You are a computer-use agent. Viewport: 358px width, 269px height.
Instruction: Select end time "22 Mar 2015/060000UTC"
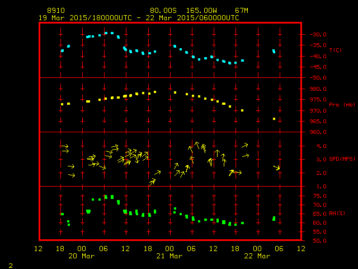(x=192, y=18)
